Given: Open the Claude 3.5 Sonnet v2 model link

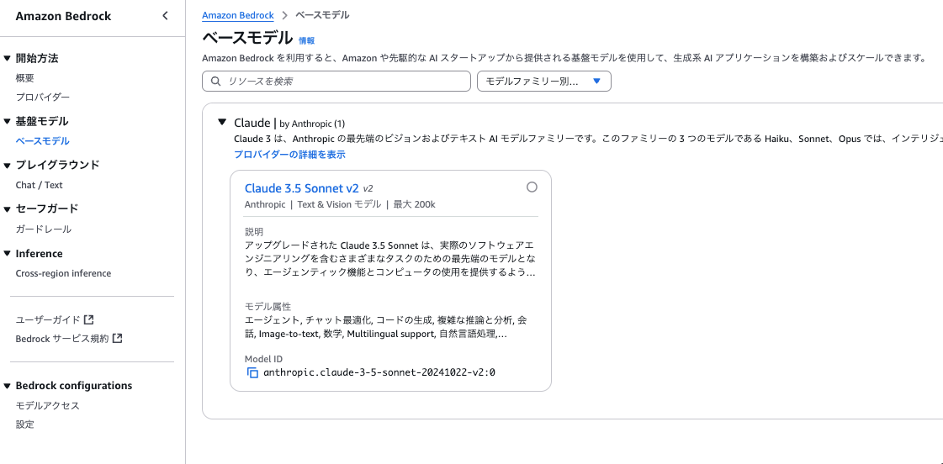Looking at the screenshot, I should (301, 188).
